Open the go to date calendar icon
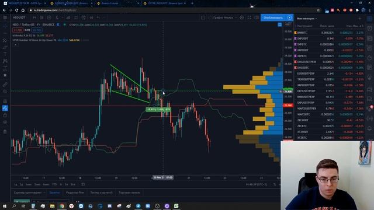The width and height of the screenshot is (374, 210). (x=83, y=184)
